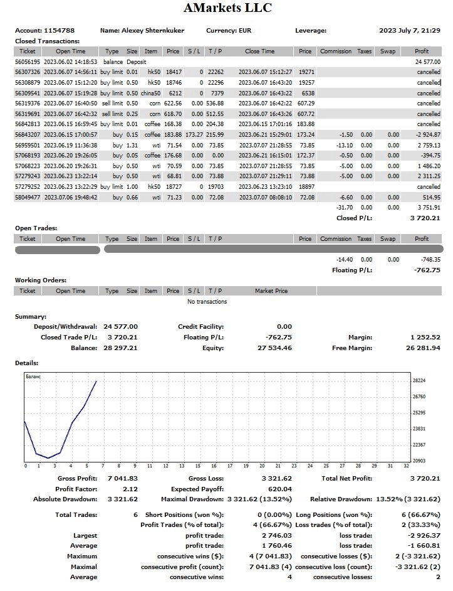Click the 'No transactions' text in Working Orders

click(207, 302)
